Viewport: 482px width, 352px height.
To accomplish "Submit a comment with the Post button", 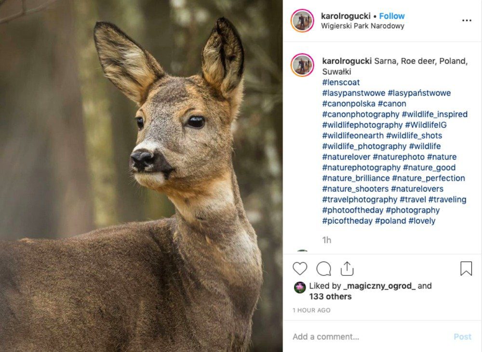I will (x=463, y=337).
